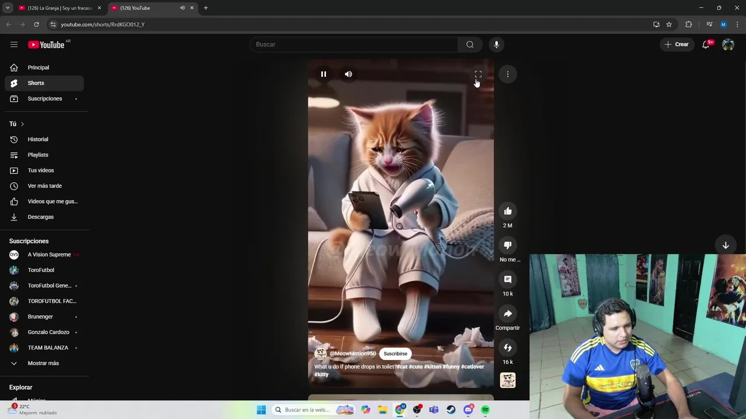Open Ver más tarde in the sidebar
Viewport: 746px width, 419px height.
point(44,186)
